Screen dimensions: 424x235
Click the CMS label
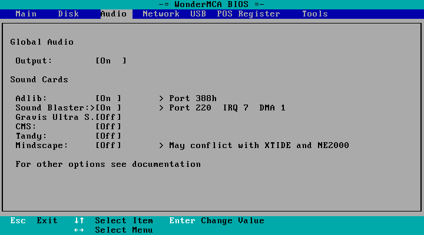(x=26, y=126)
